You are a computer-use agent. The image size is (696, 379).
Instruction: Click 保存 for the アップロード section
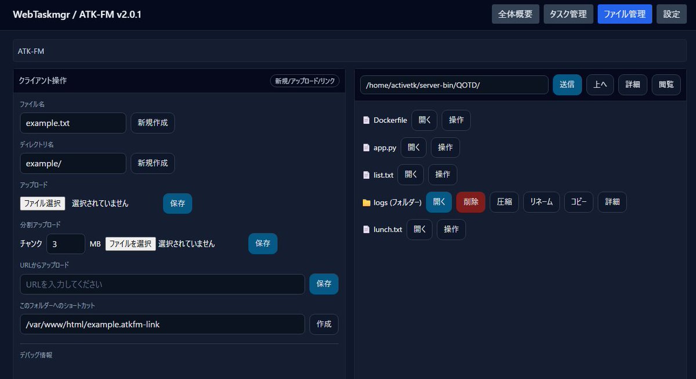(x=177, y=204)
